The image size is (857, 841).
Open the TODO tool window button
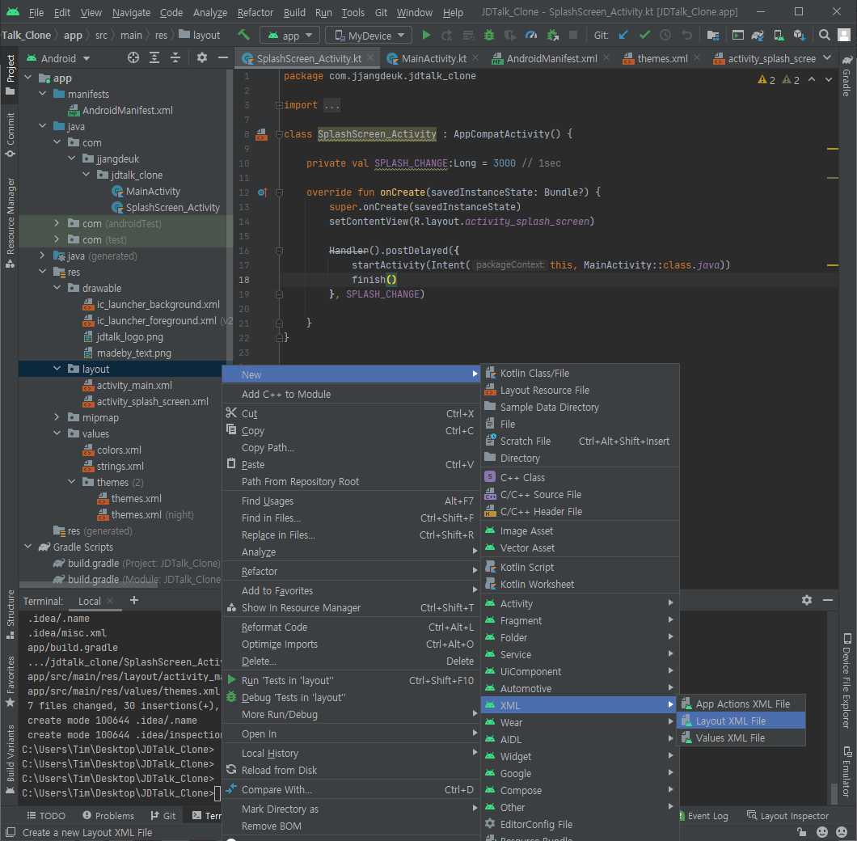(x=46, y=815)
